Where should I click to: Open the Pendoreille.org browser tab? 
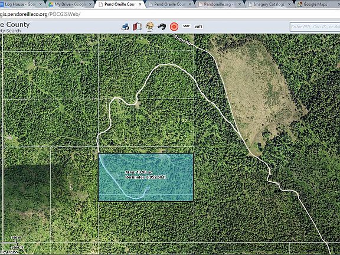(x=219, y=4)
